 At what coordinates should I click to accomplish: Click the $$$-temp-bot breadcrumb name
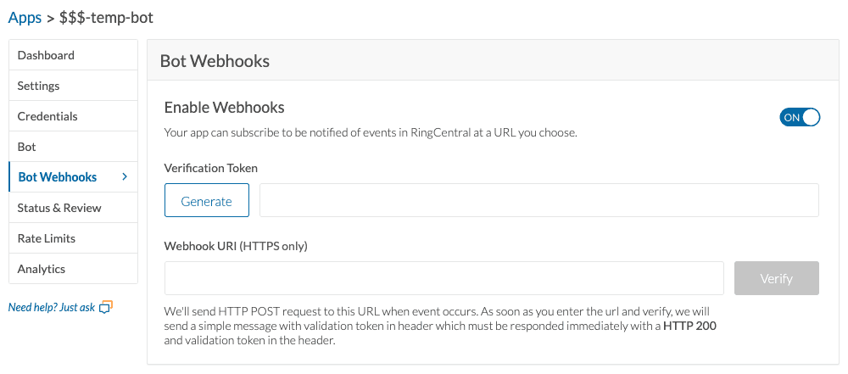[x=106, y=17]
